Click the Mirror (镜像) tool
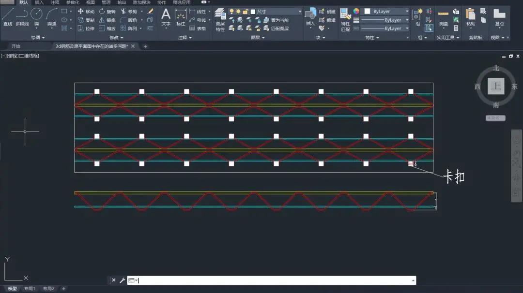 (x=107, y=20)
